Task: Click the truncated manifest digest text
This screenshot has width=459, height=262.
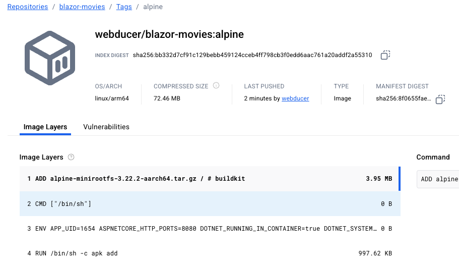Action: [403, 98]
